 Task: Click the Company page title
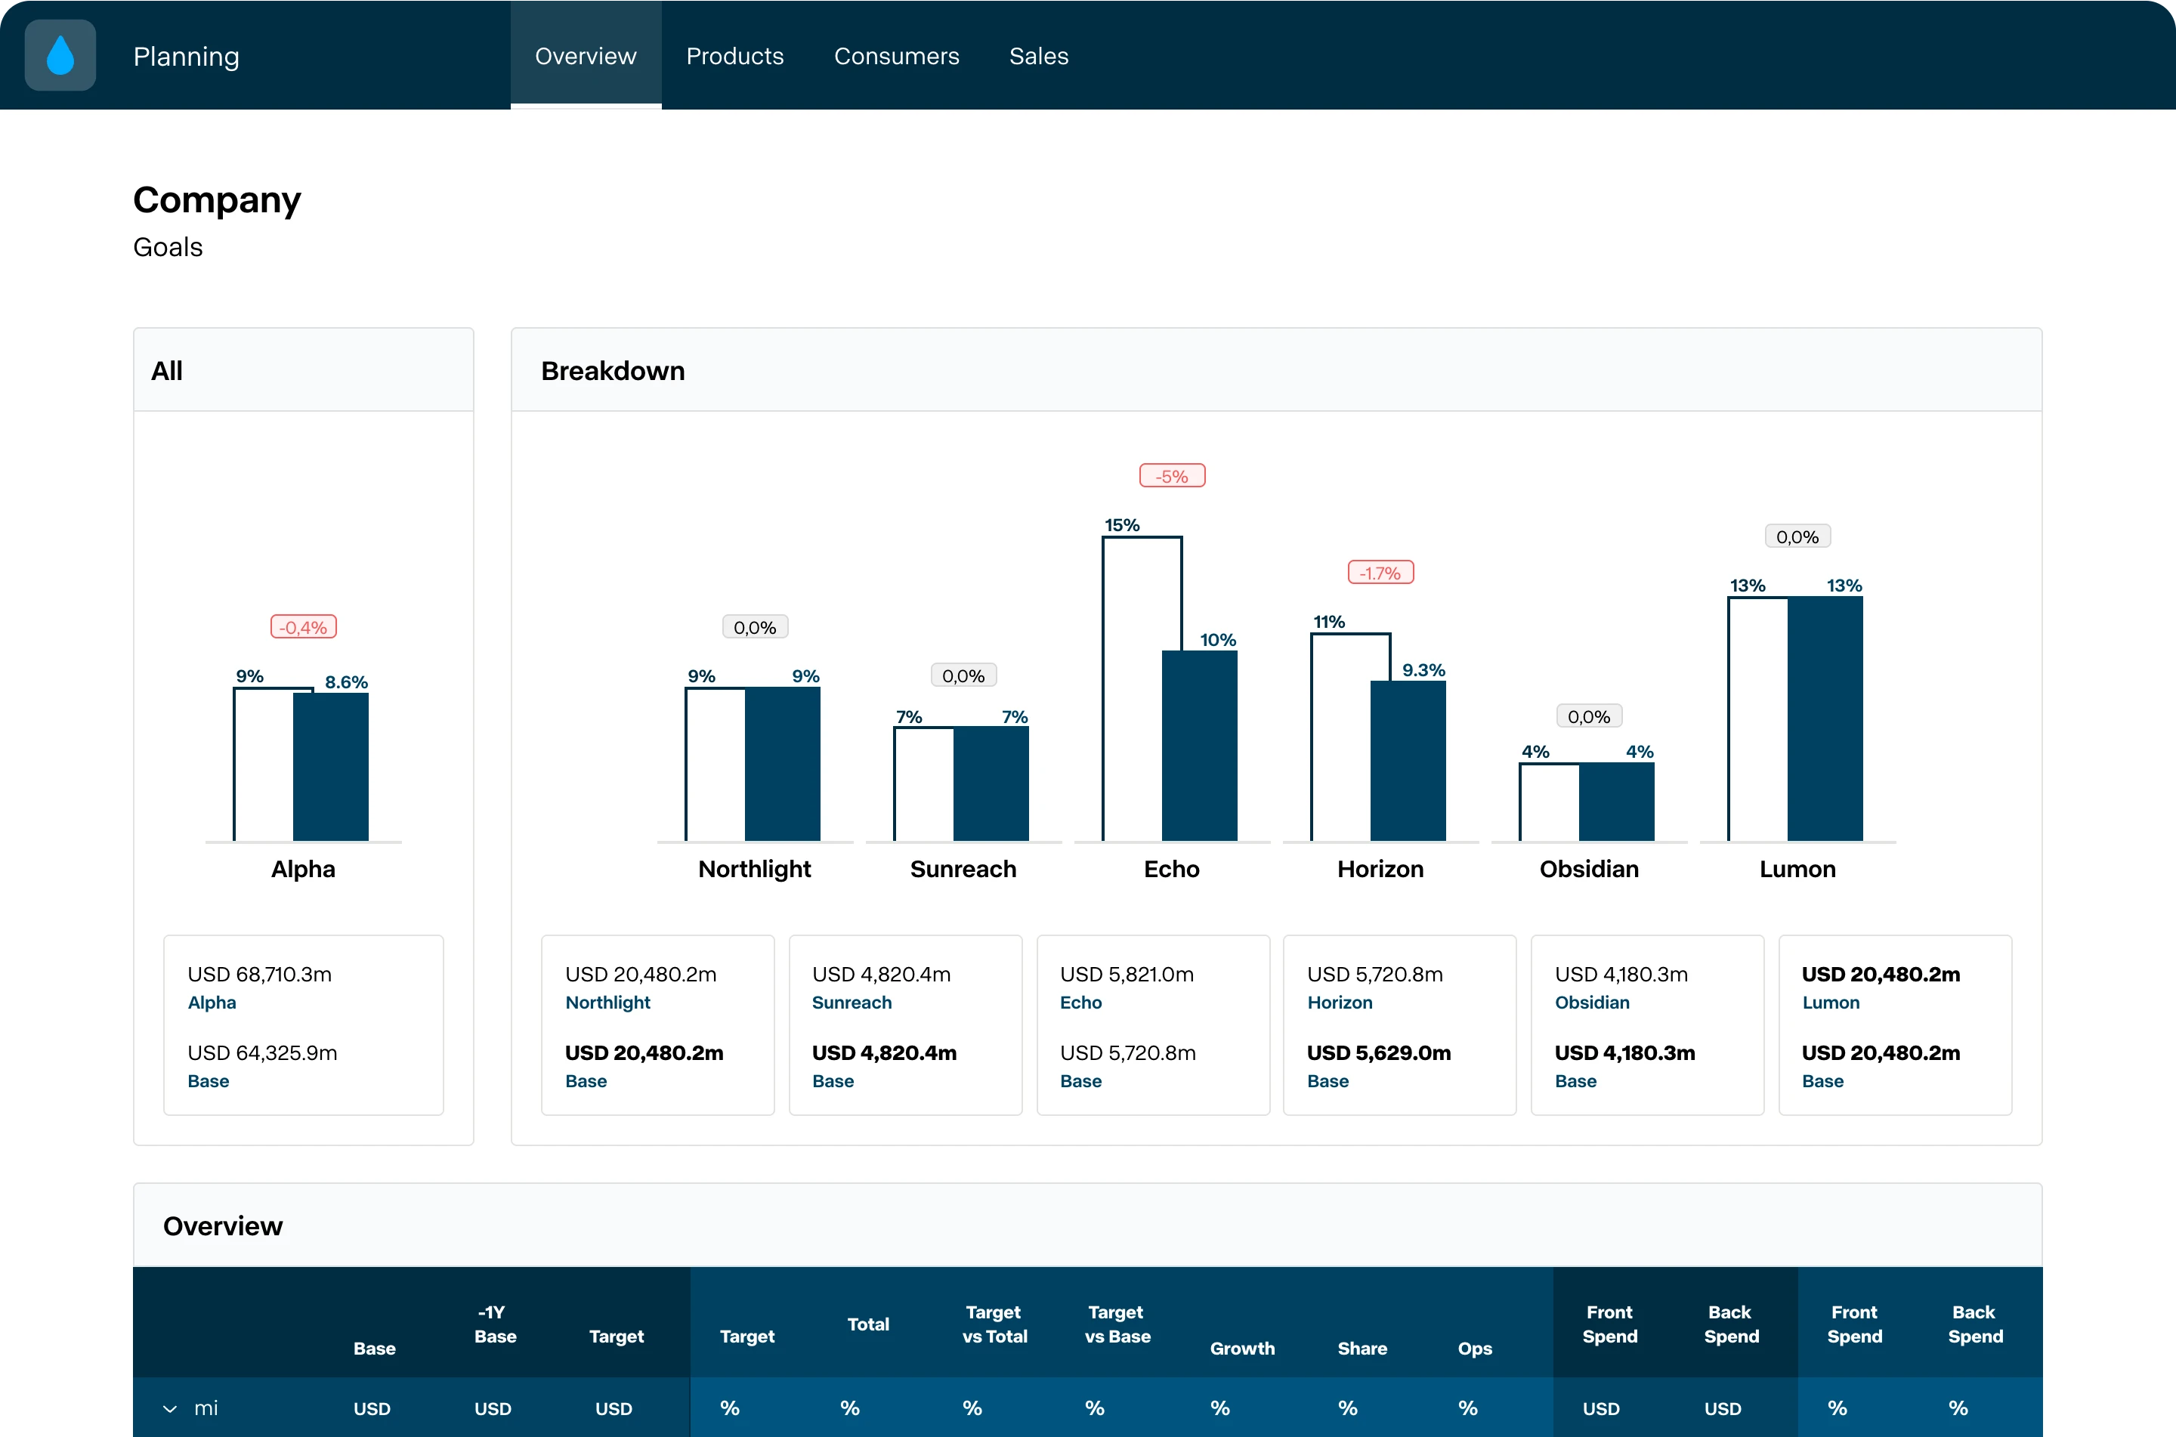pyautogui.click(x=217, y=199)
